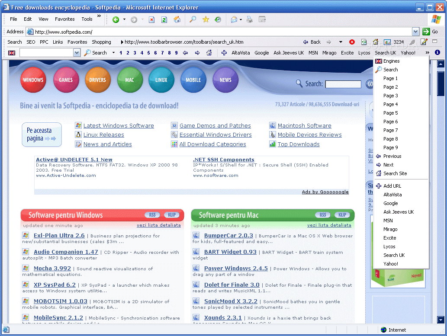Click red WINDOWS category ball
This screenshot has width=447, height=336.
point(33,80)
